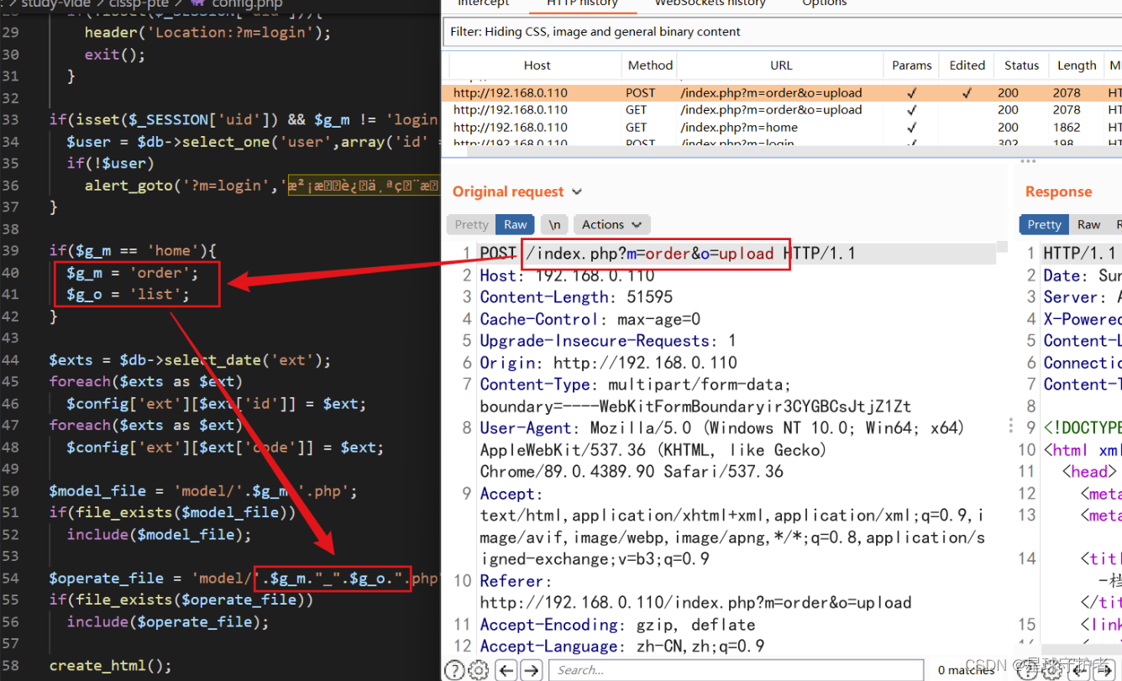Click the Filter bar hiding CSS content
This screenshot has height=681, width=1122.
pyautogui.click(x=782, y=32)
